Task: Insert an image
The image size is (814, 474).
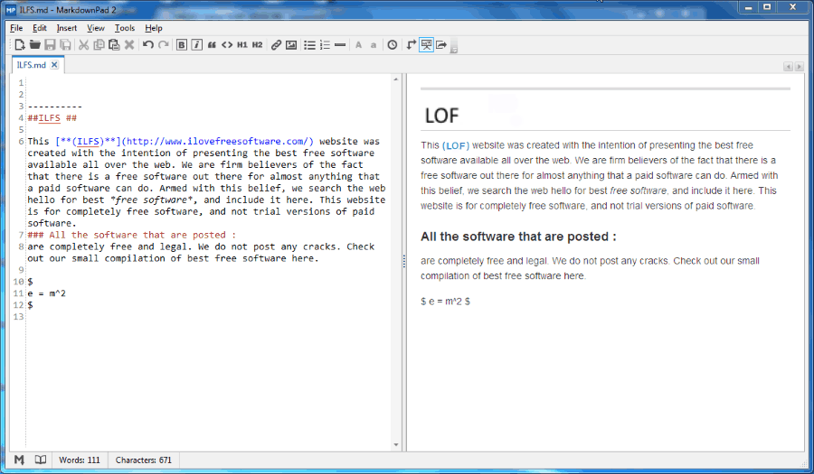Action: (291, 45)
